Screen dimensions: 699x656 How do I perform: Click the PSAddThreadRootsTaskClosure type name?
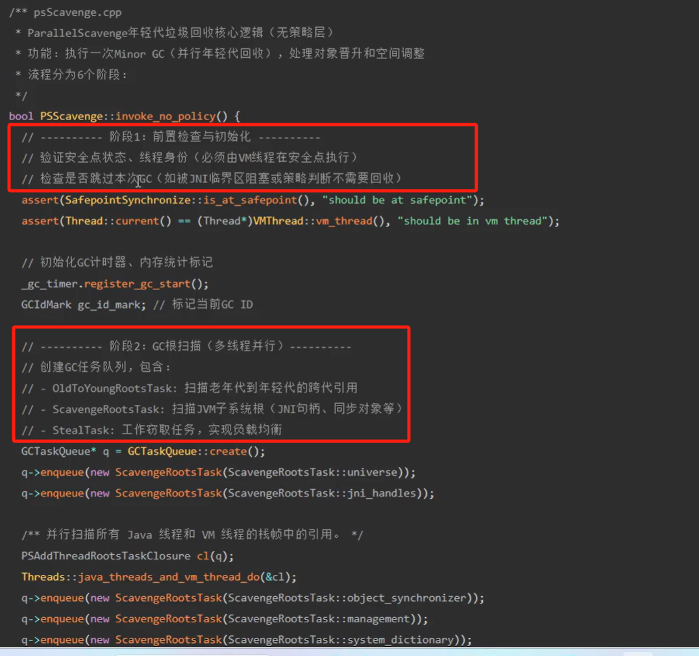point(106,556)
